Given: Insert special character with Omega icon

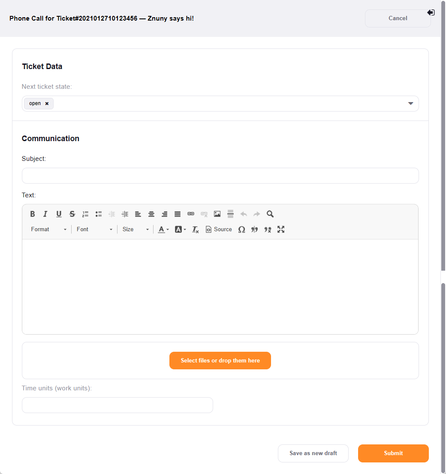Looking at the screenshot, I should (x=241, y=229).
